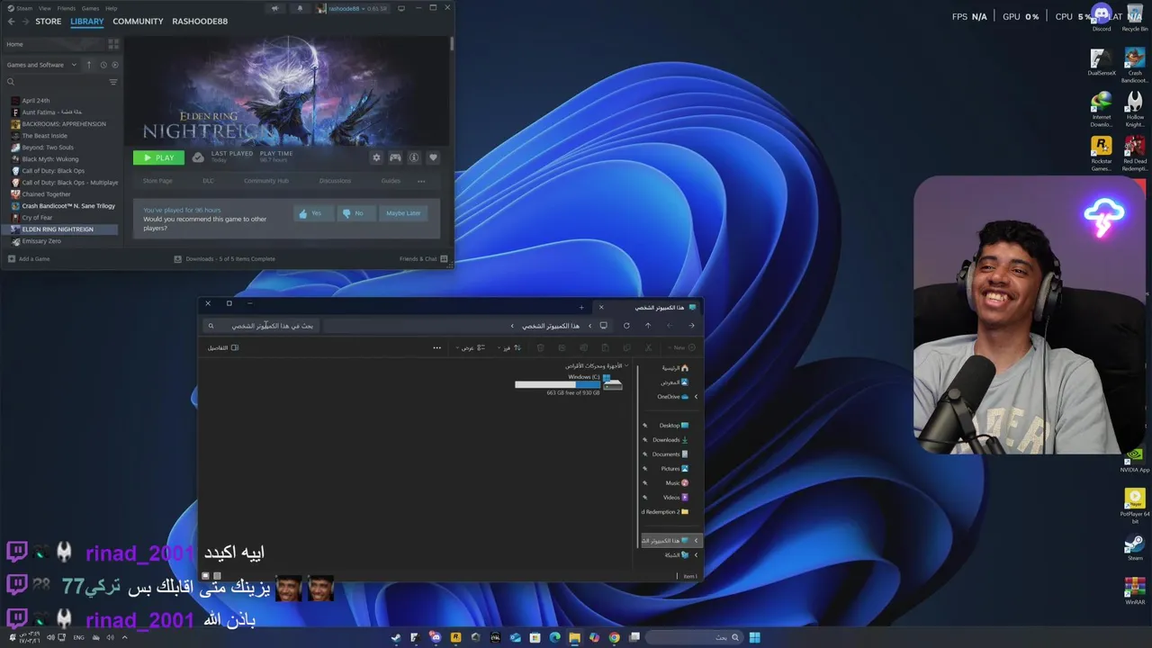Screen dimensions: 1152x648
Task: Show game info icon for Nightreign
Action: point(414,157)
